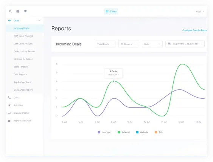Open Reports via Email section

pos(22,121)
